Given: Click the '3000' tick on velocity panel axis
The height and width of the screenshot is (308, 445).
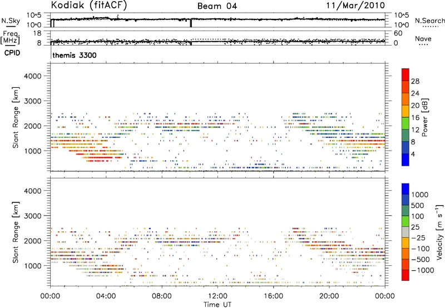Looking at the screenshot, I should [x=32, y=216].
